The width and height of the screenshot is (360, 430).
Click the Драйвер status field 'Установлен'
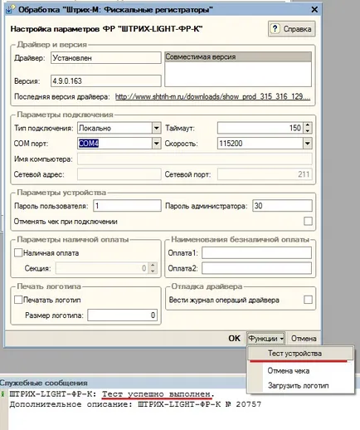pos(105,58)
